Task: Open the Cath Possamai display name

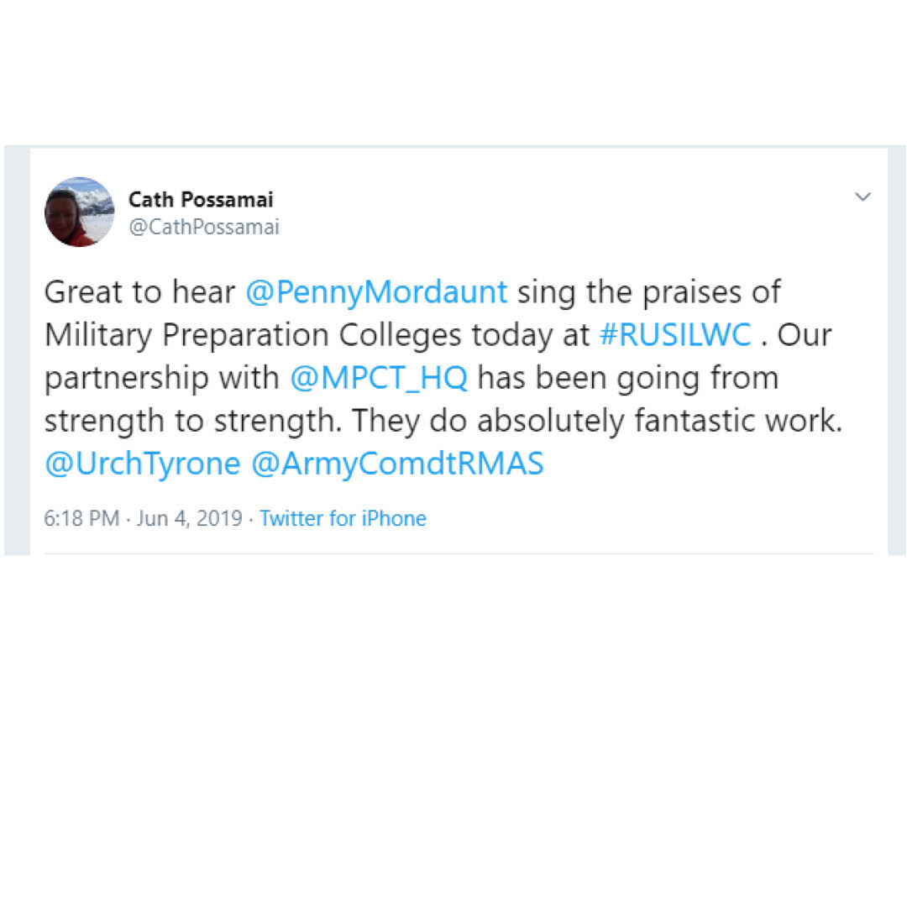Action: pyautogui.click(x=201, y=200)
